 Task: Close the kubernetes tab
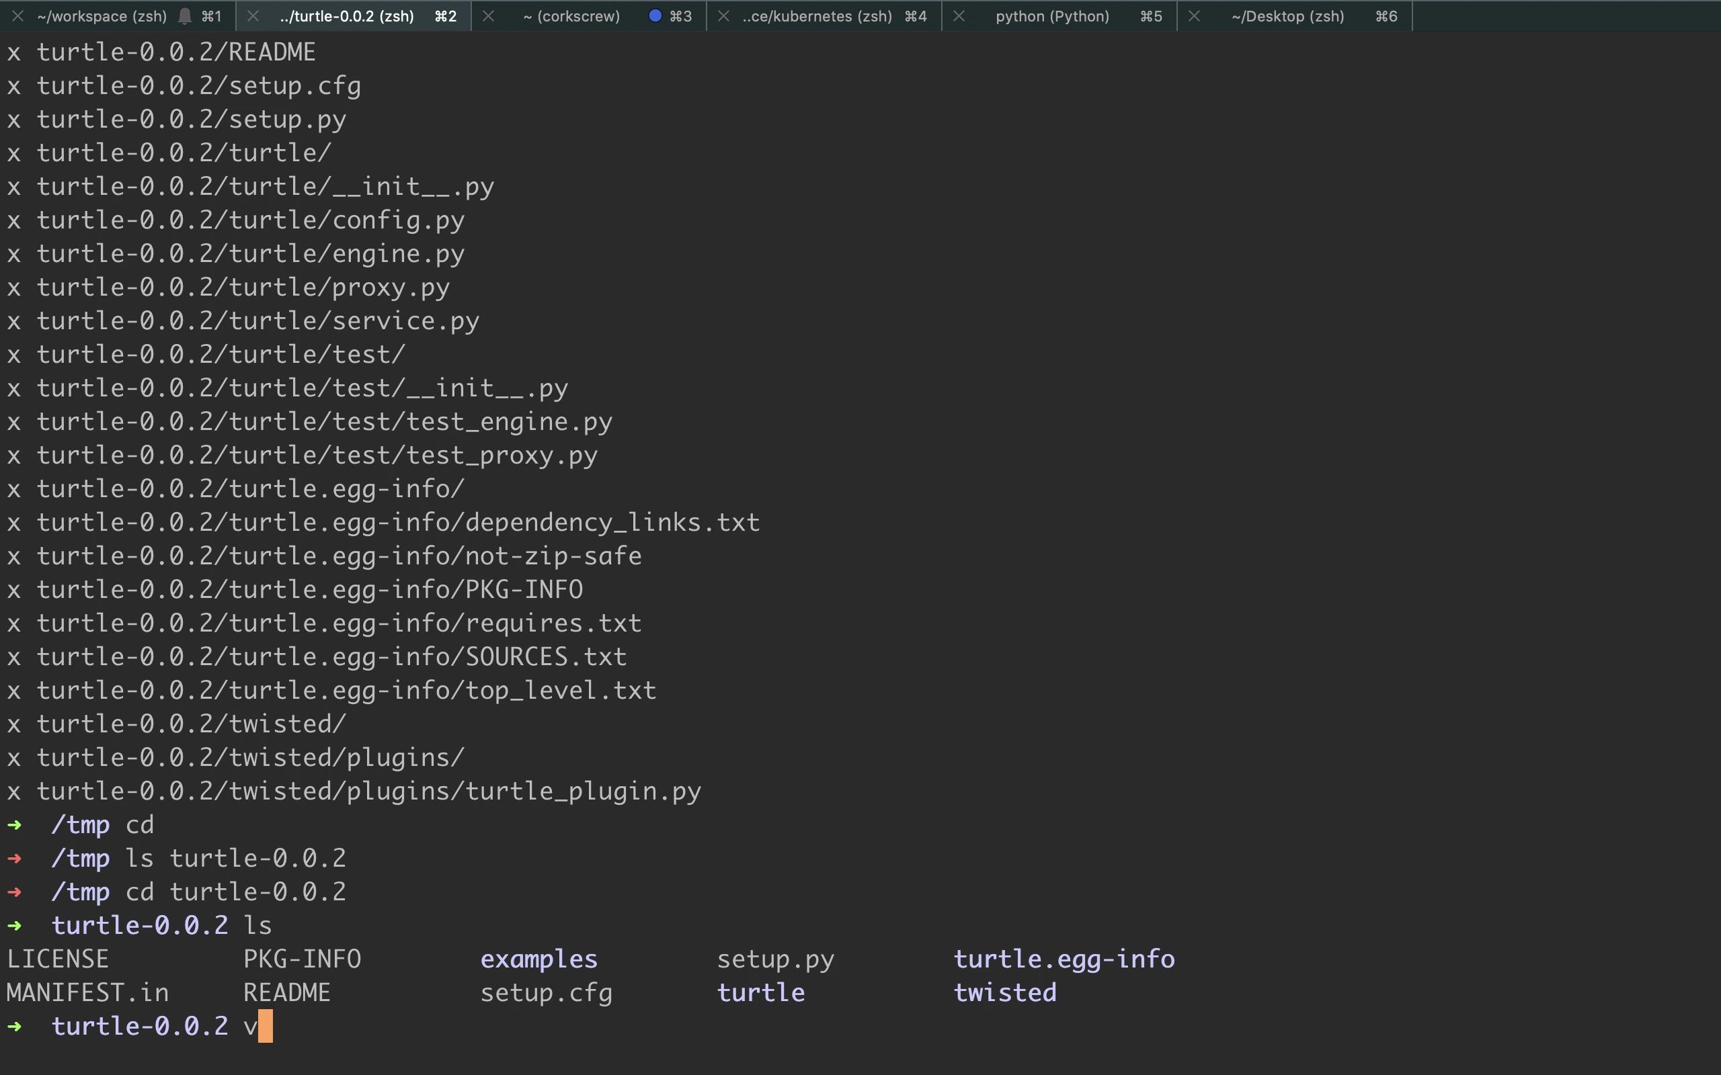723,15
